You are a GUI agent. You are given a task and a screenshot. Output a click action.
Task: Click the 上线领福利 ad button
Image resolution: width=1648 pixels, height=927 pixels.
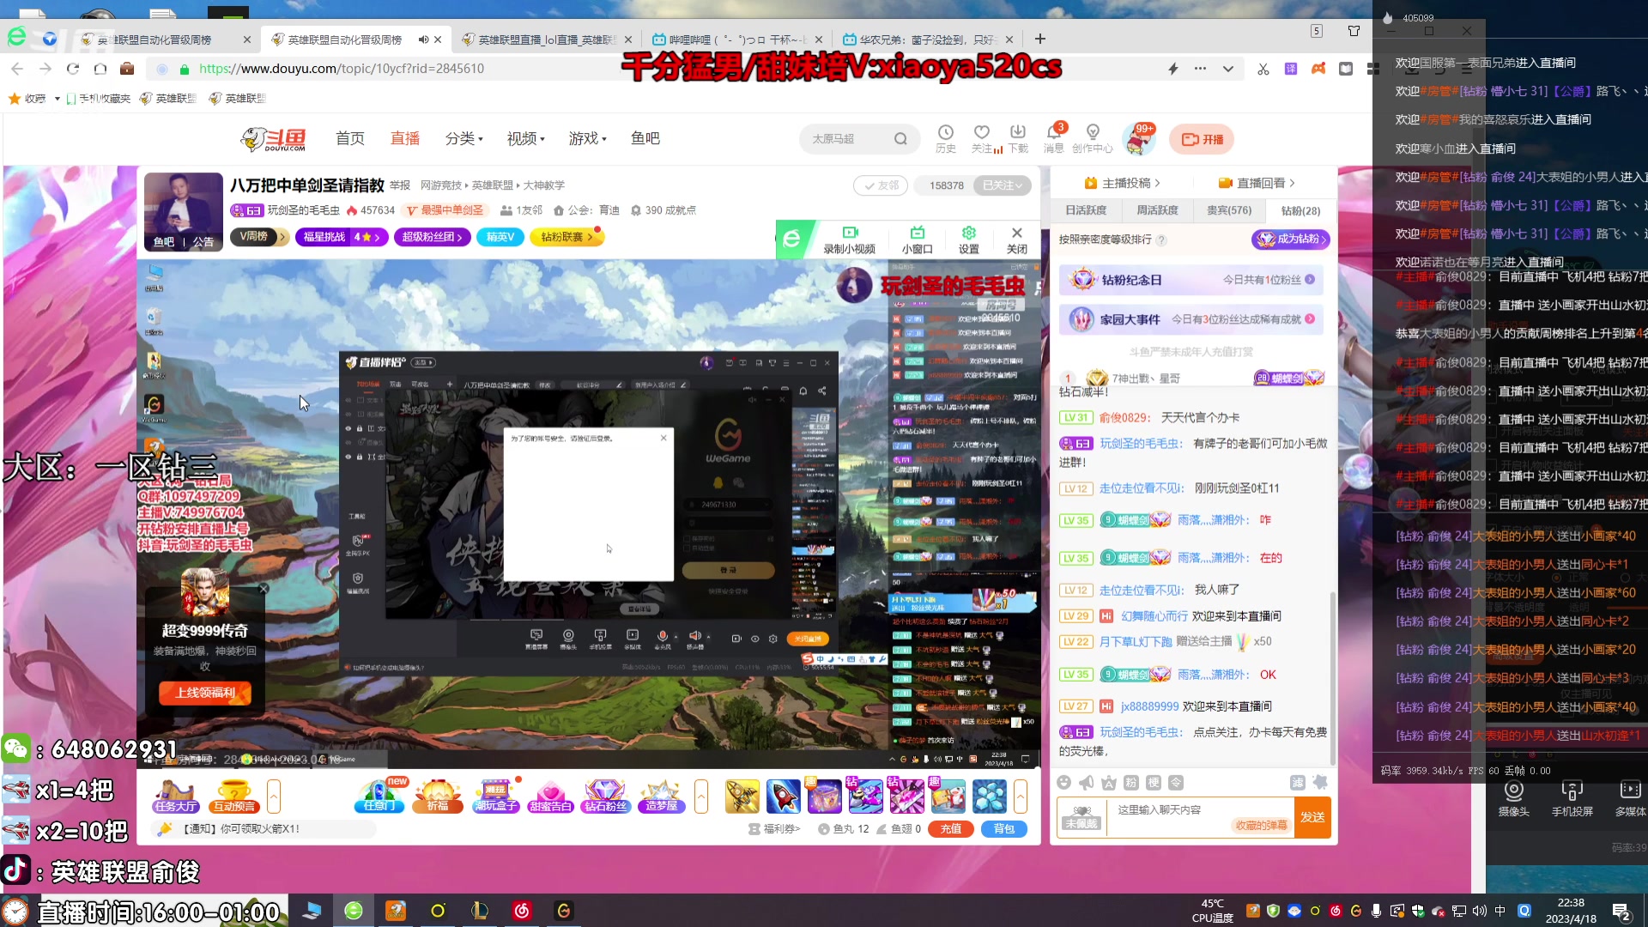point(205,693)
